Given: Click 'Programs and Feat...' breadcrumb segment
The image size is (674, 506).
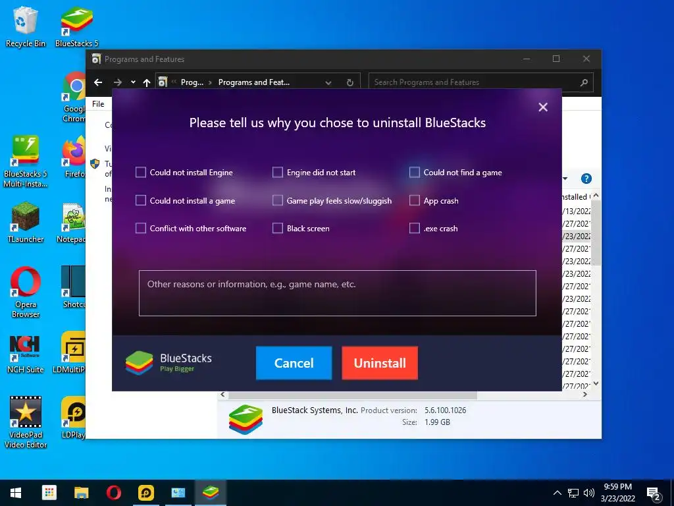Looking at the screenshot, I should click(x=253, y=82).
